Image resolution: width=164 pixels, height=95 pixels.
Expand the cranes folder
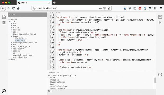(x=11, y=30)
